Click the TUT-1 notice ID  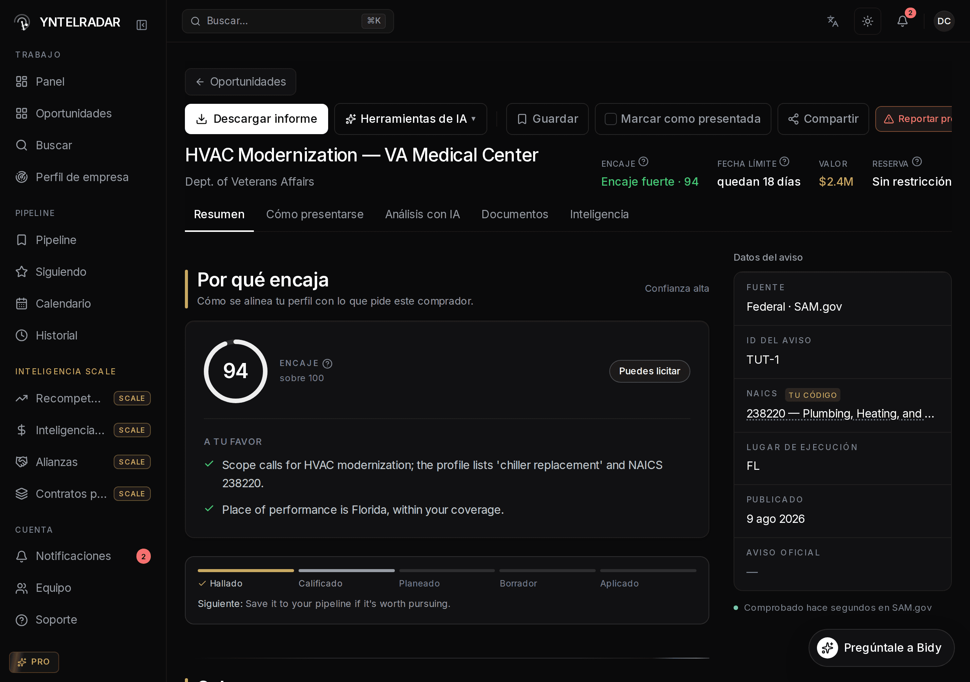click(x=763, y=360)
